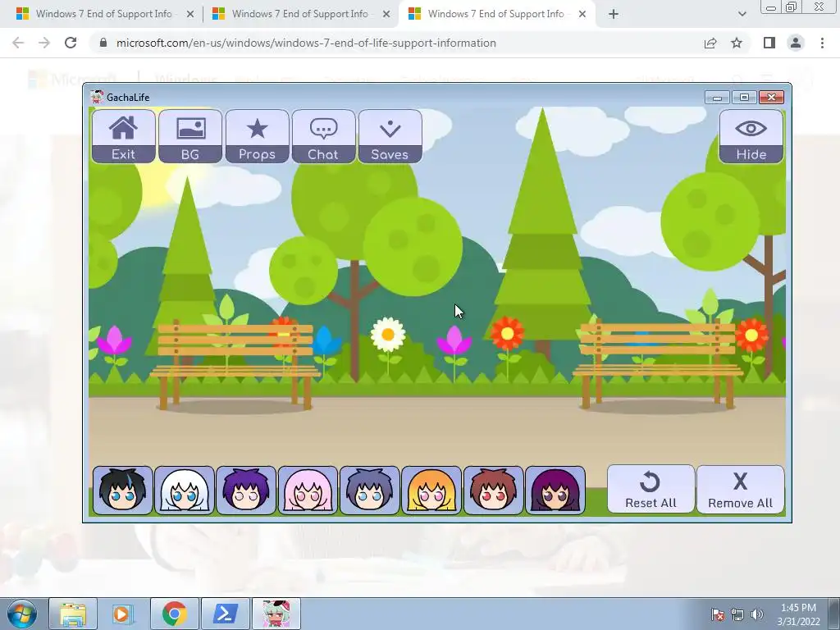Screen dimensions: 840x630
Task: Switch to Chrome in the taskbar
Action: (x=174, y=614)
